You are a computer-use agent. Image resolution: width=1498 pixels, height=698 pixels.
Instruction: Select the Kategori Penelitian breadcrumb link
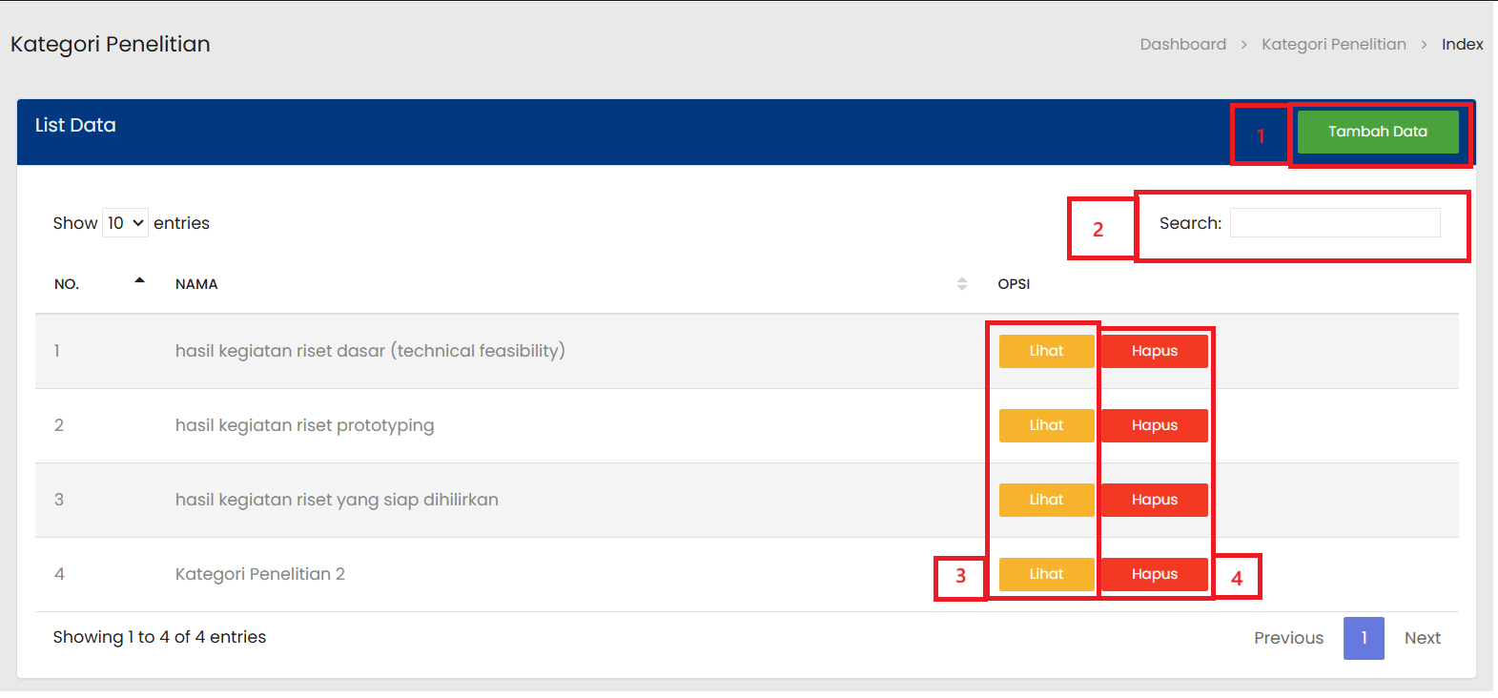point(1333,45)
